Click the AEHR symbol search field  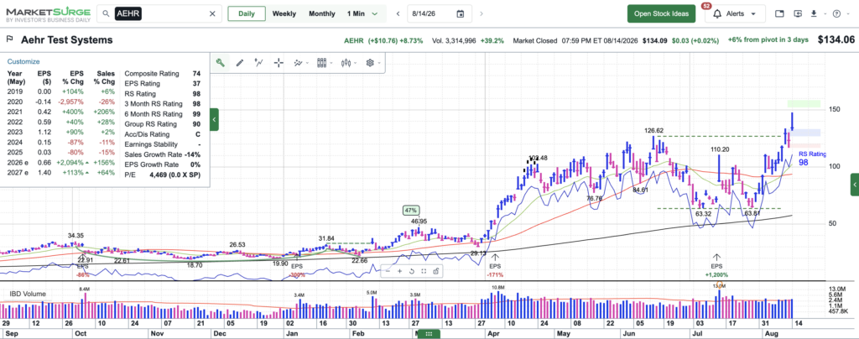pyautogui.click(x=159, y=13)
